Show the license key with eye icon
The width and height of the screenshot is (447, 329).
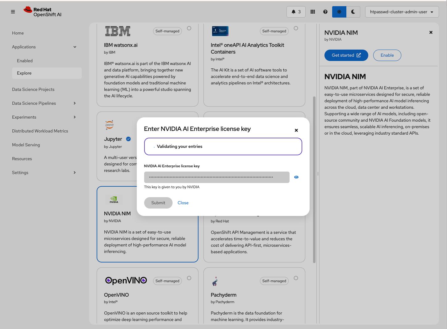(296, 177)
